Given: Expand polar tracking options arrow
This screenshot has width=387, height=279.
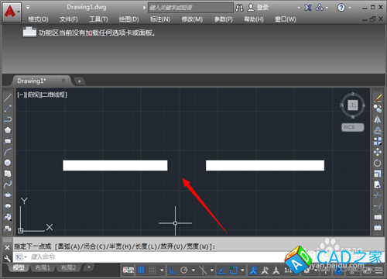Looking at the screenshot, I should point(193,270).
